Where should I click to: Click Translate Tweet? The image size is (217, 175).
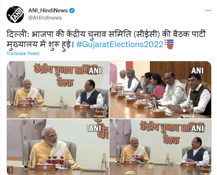(23, 53)
